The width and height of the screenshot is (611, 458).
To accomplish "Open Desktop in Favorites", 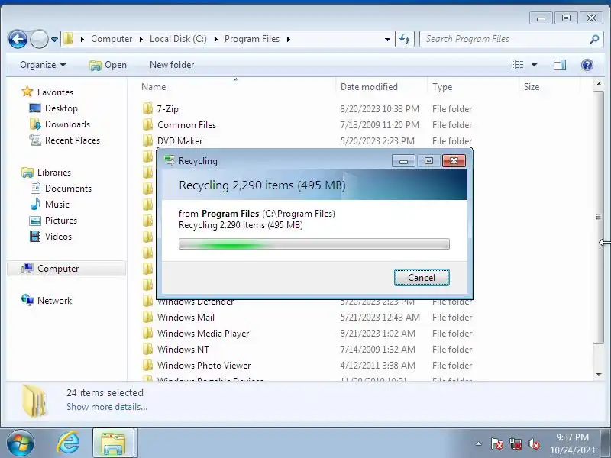I will pos(61,108).
